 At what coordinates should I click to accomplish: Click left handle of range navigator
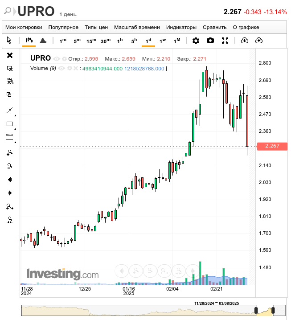tap(256, 310)
